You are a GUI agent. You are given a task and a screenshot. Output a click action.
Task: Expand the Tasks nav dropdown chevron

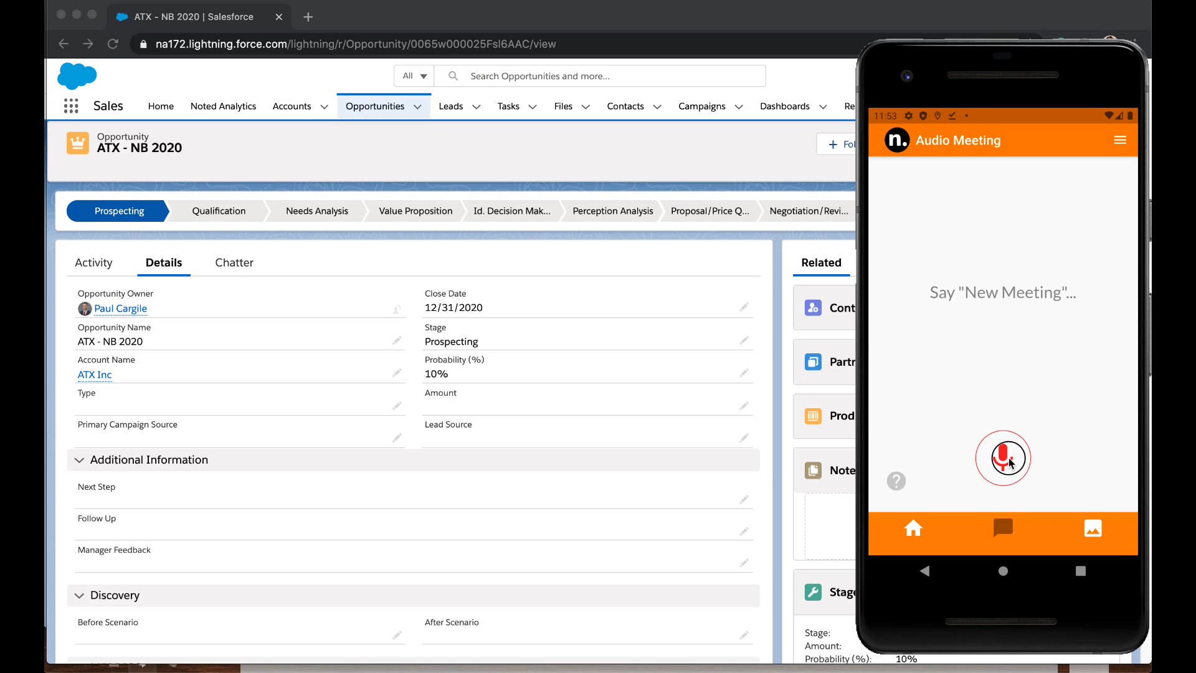533,107
